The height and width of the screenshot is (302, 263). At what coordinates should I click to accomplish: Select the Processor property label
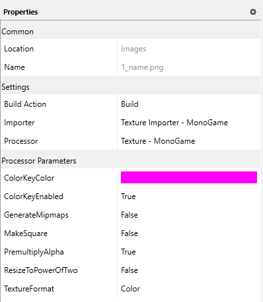21,141
